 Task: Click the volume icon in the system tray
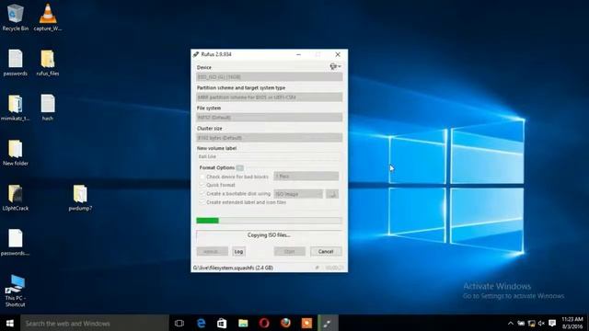pos(541,323)
